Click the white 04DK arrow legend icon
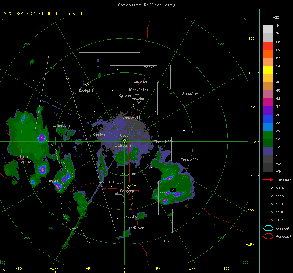Screen dimensions: 293x273 268,188
